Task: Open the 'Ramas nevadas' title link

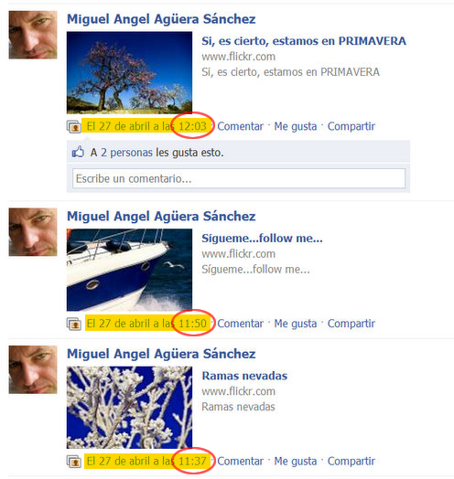Action: point(244,376)
